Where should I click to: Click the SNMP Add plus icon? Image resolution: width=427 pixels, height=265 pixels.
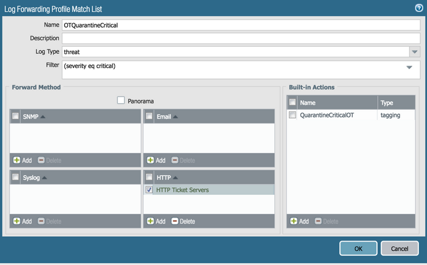[x=17, y=160]
